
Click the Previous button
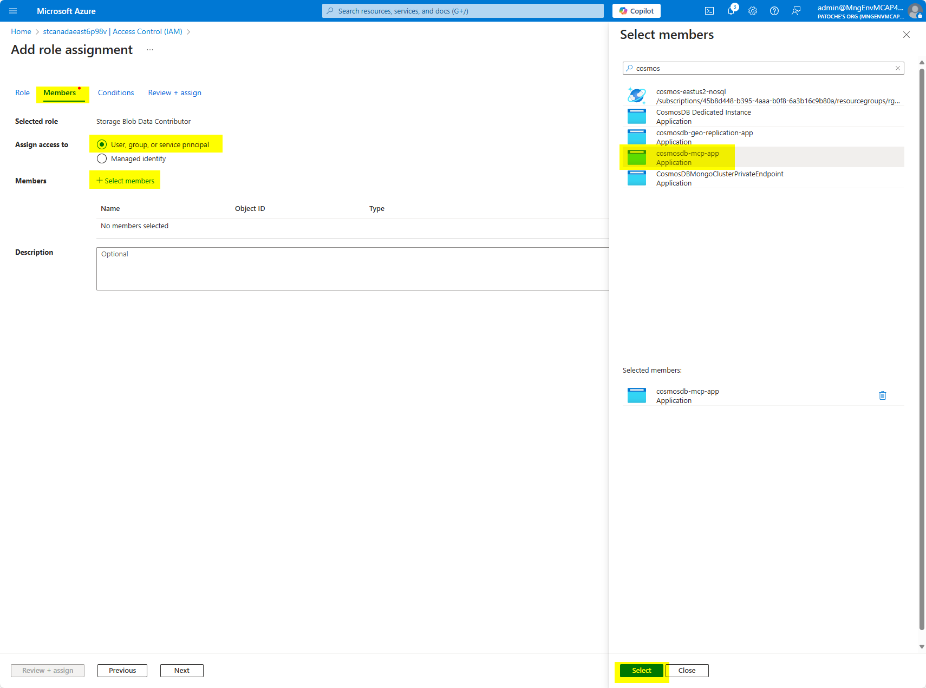coord(122,671)
